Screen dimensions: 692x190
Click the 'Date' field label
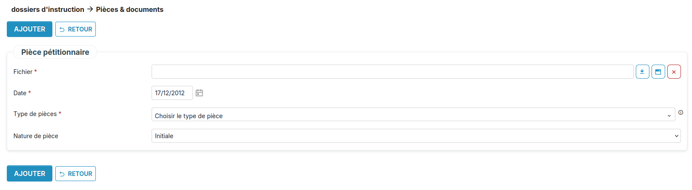coord(20,93)
